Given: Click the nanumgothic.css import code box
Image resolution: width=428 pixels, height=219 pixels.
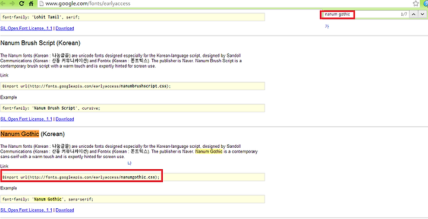Looking at the screenshot, I should tap(133, 177).
